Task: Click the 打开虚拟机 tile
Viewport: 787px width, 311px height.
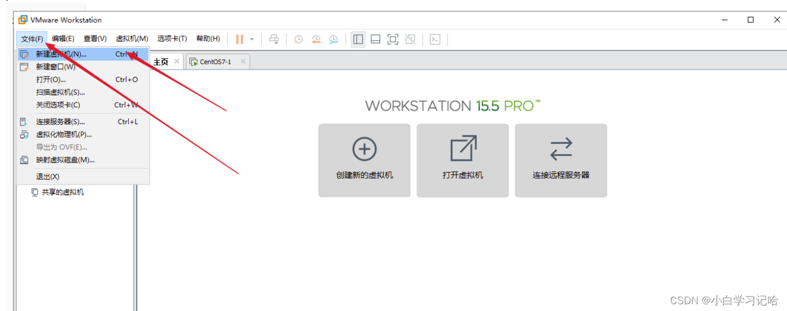Action: [x=463, y=160]
